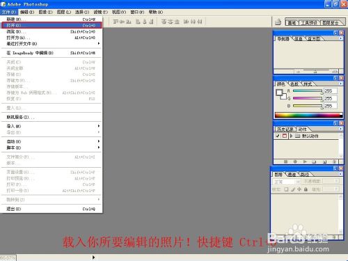
Task: Switch to the 路径 tab
Action: coord(305,174)
